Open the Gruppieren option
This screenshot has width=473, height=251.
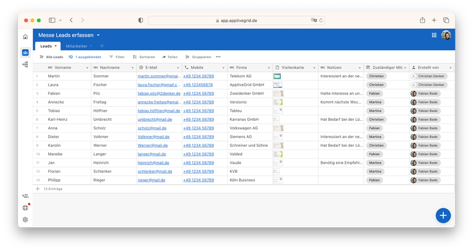coord(198,57)
